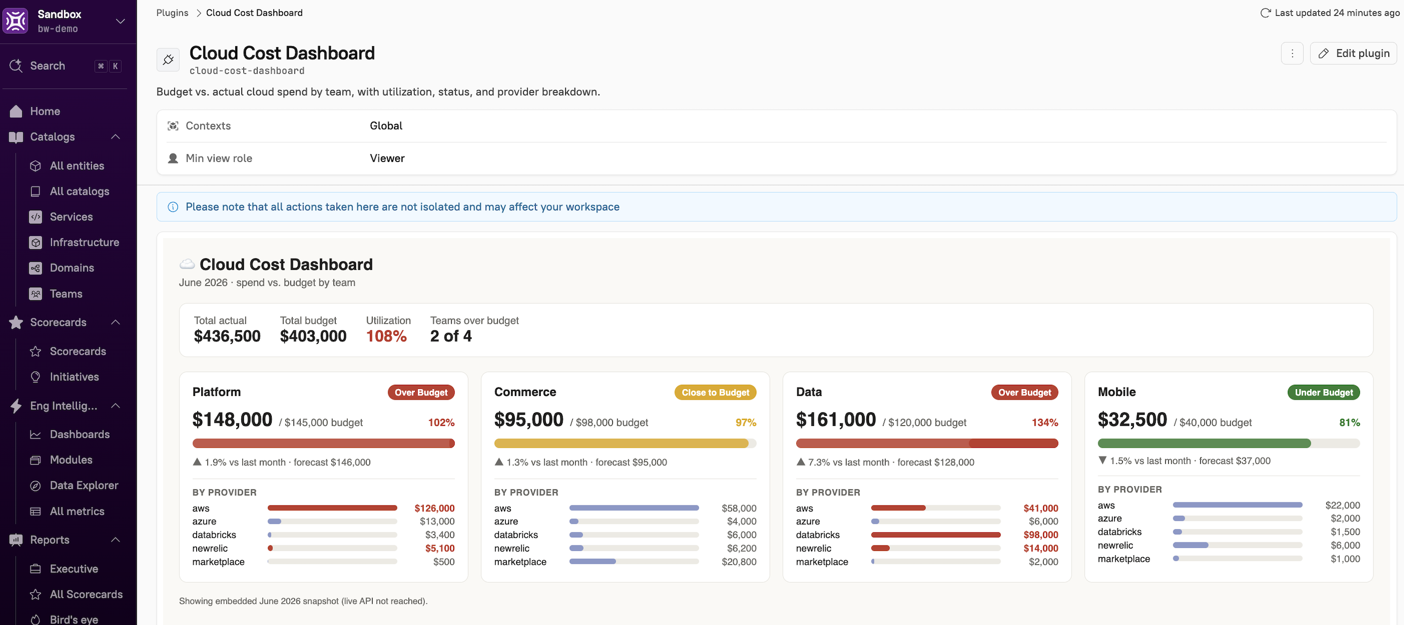Click the Eng Intelligence lightning icon
1404x625 pixels.
(x=16, y=406)
